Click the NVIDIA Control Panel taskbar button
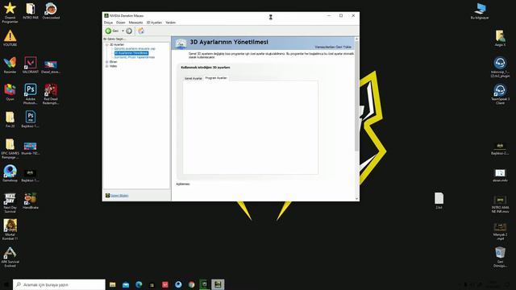This screenshot has width=516, height=290. [x=218, y=284]
